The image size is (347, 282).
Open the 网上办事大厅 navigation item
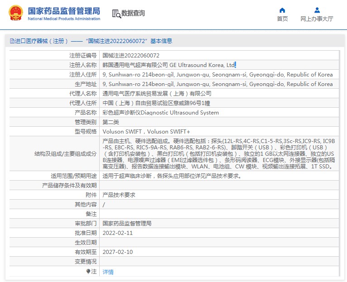coord(317,19)
